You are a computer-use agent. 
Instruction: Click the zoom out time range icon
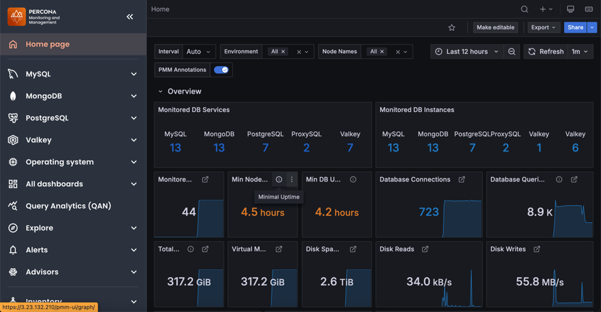(512, 52)
